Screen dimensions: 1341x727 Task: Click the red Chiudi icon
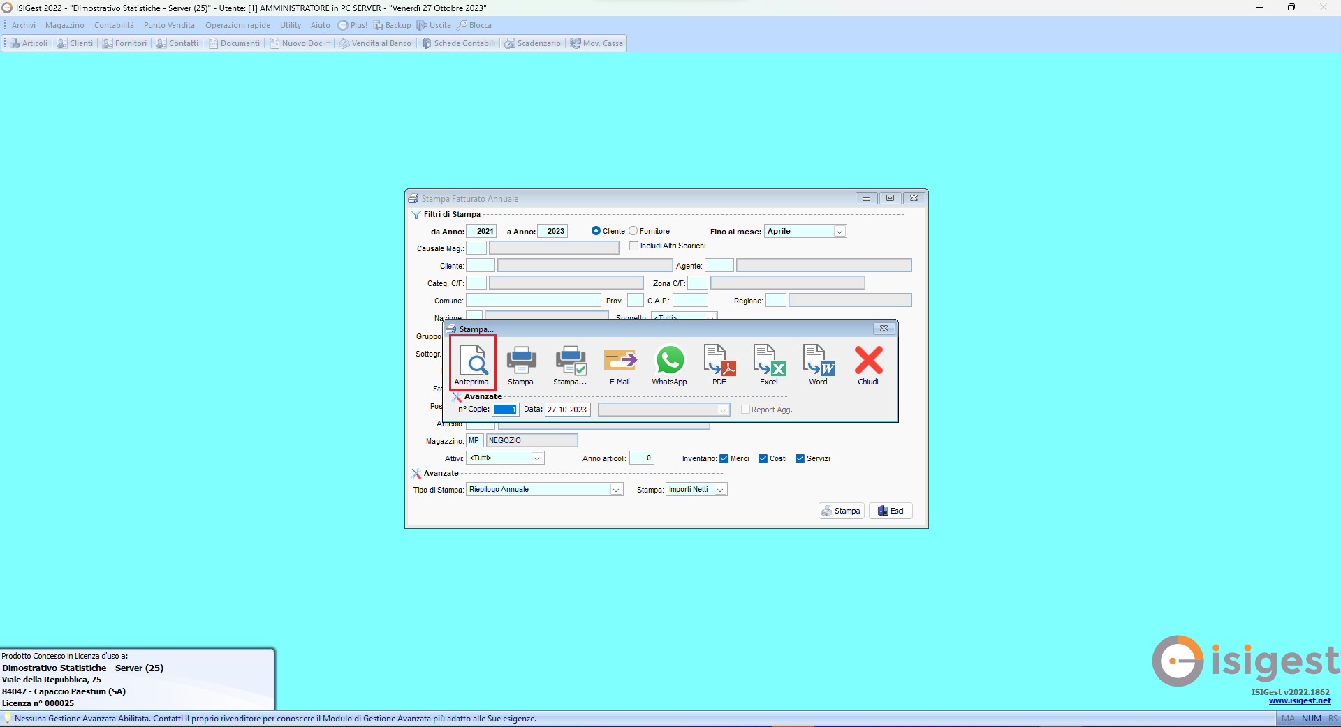[868, 363]
